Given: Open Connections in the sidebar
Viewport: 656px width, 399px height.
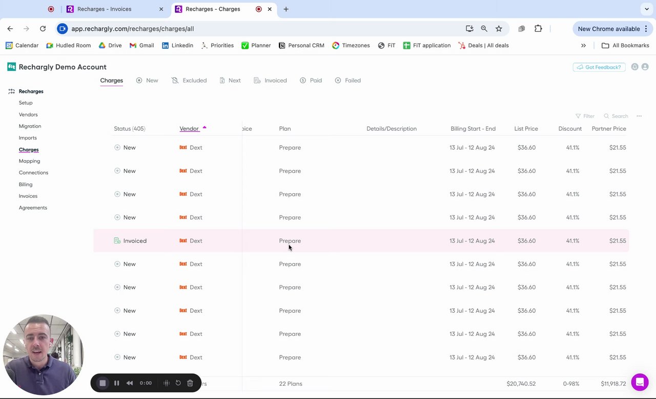Looking at the screenshot, I should pos(33,173).
